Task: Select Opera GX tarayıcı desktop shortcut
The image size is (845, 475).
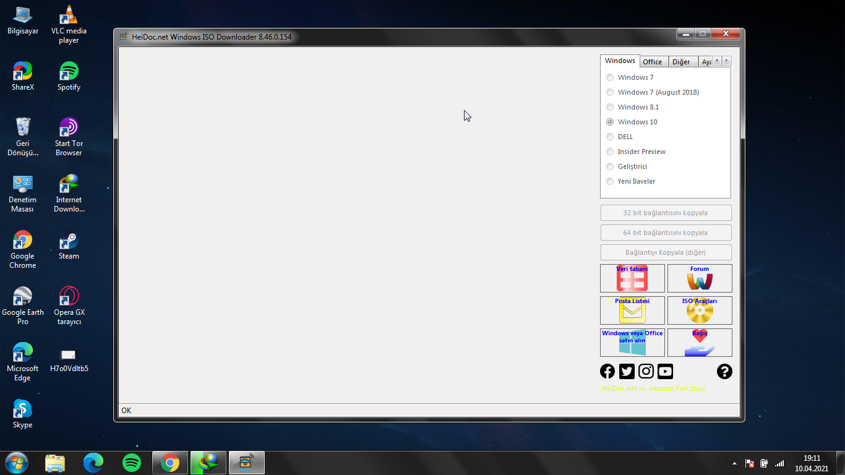Action: tap(69, 306)
